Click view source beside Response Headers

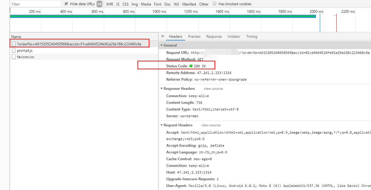(x=213, y=89)
